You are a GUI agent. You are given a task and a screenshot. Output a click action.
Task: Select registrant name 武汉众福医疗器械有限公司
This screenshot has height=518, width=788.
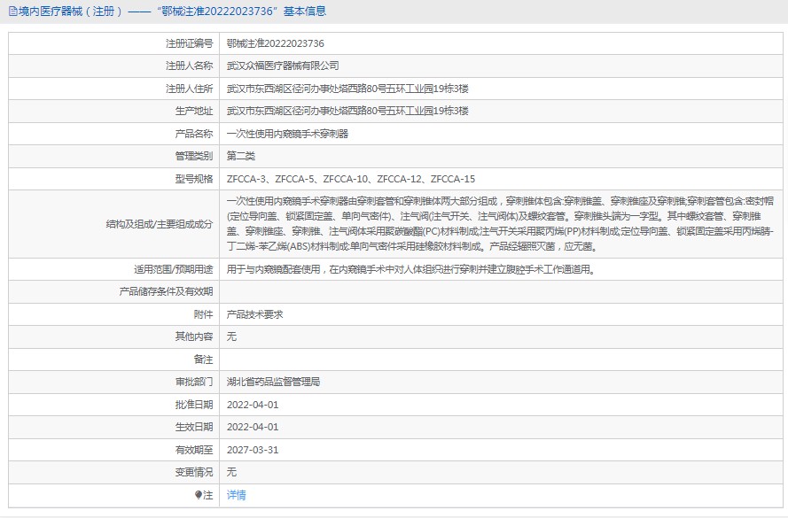(283, 66)
